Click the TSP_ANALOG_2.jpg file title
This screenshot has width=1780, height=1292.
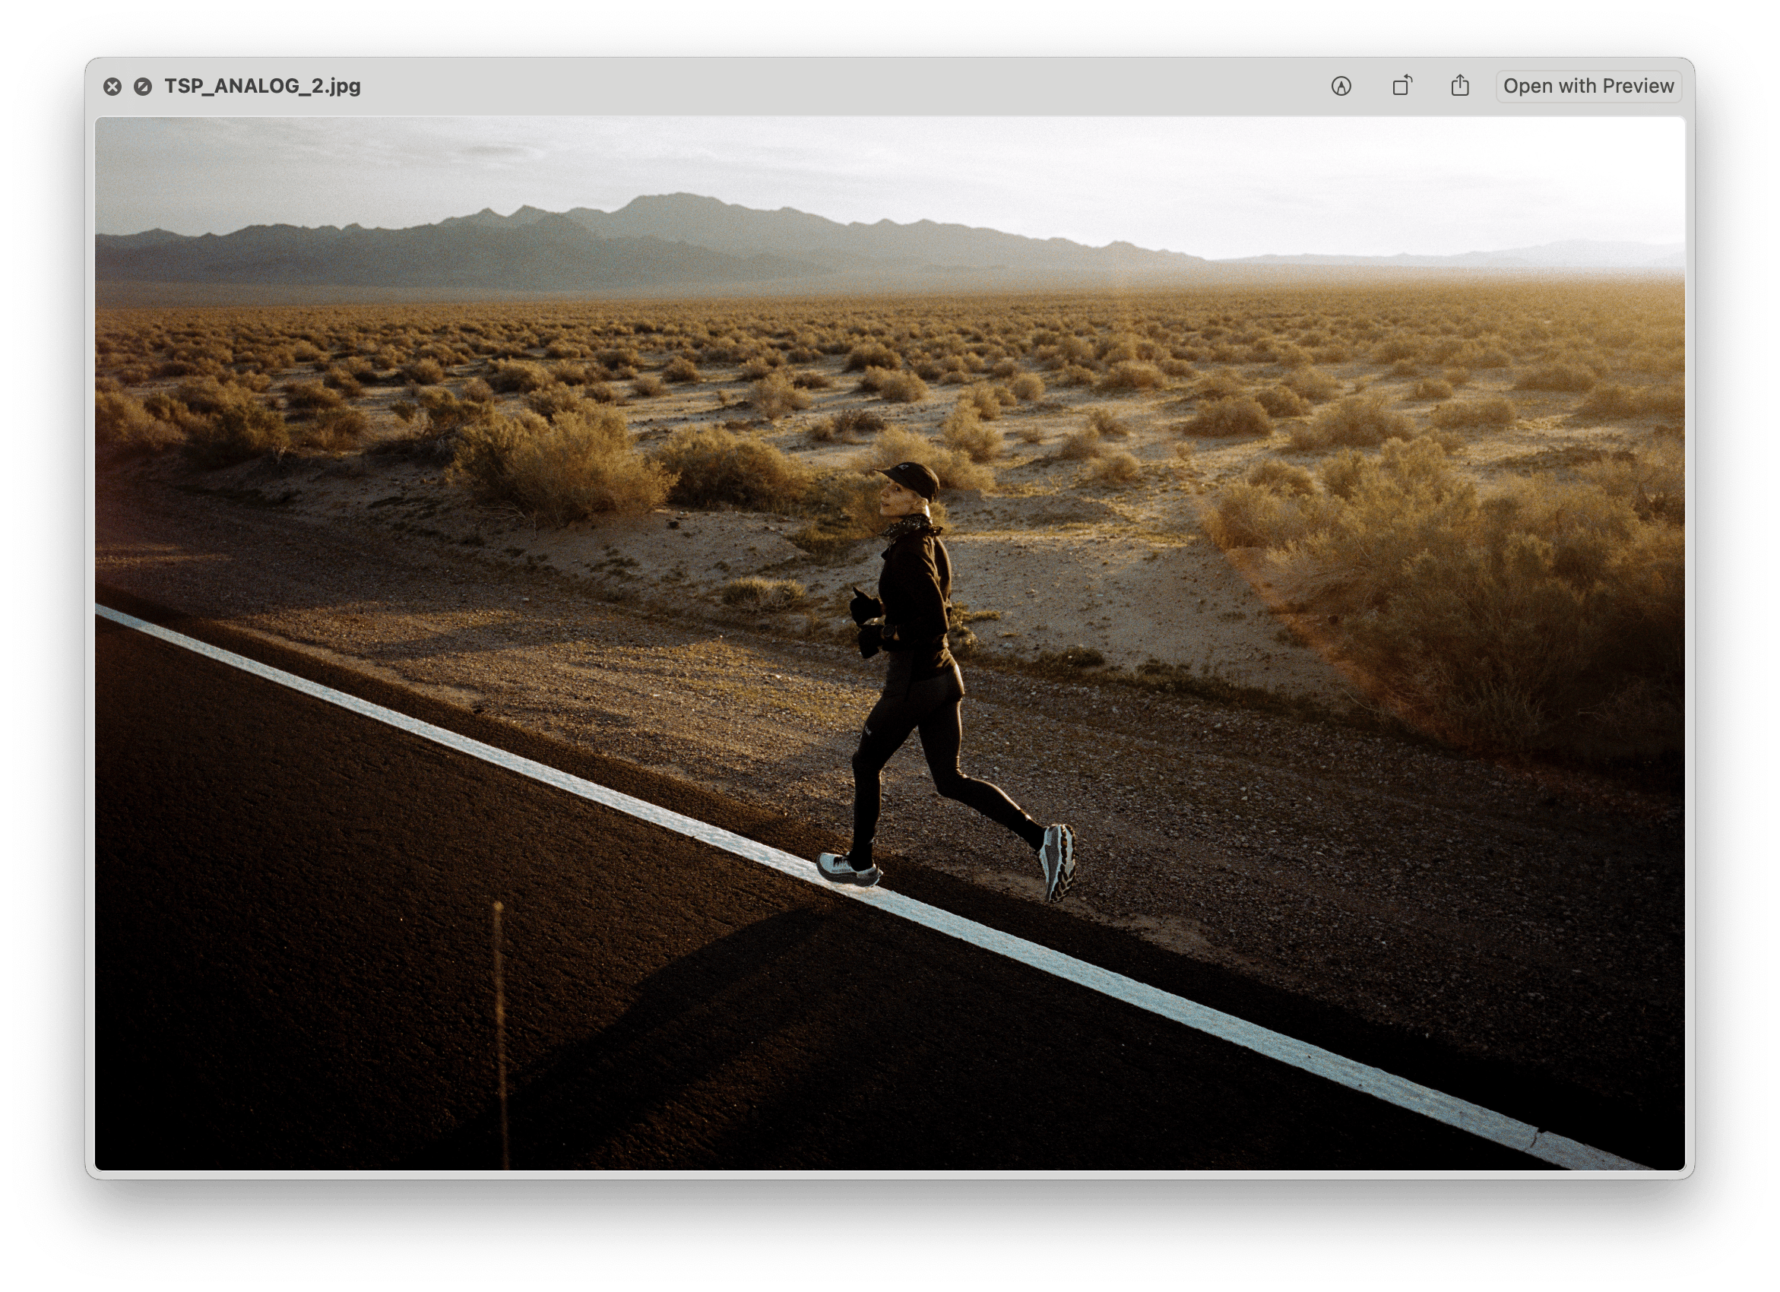262,86
